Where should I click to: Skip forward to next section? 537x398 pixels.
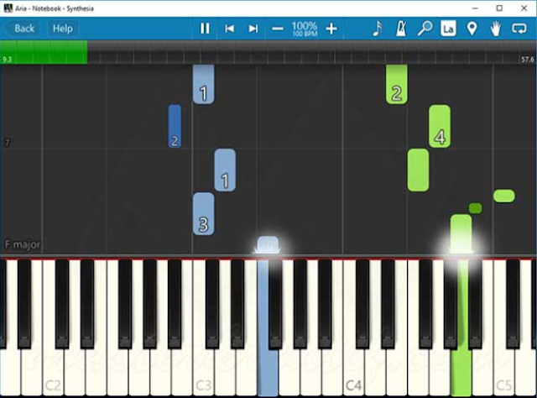pos(253,29)
